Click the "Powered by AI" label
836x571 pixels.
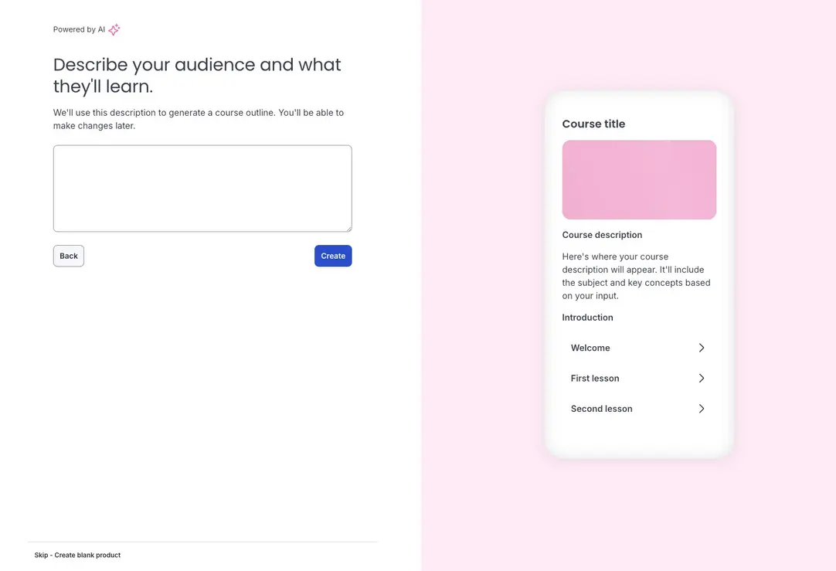[x=78, y=29]
